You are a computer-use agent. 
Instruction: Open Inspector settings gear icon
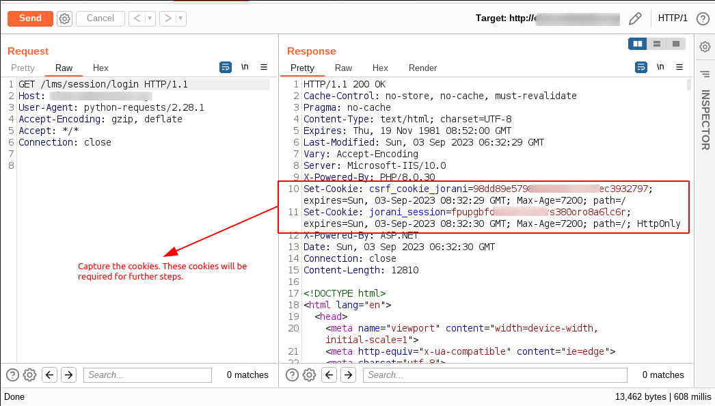(705, 46)
